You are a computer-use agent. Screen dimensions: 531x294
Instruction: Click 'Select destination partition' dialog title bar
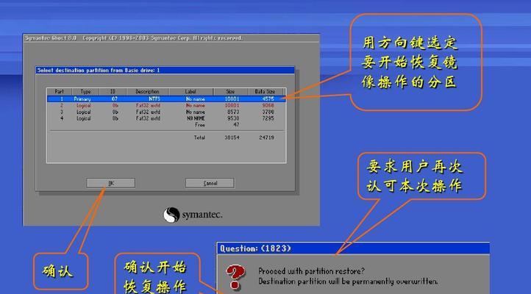pyautogui.click(x=165, y=71)
